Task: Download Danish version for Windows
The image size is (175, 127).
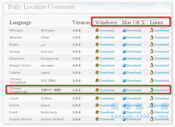Action: tap(107, 105)
